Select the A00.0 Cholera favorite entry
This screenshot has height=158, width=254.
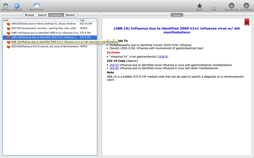(x=50, y=24)
